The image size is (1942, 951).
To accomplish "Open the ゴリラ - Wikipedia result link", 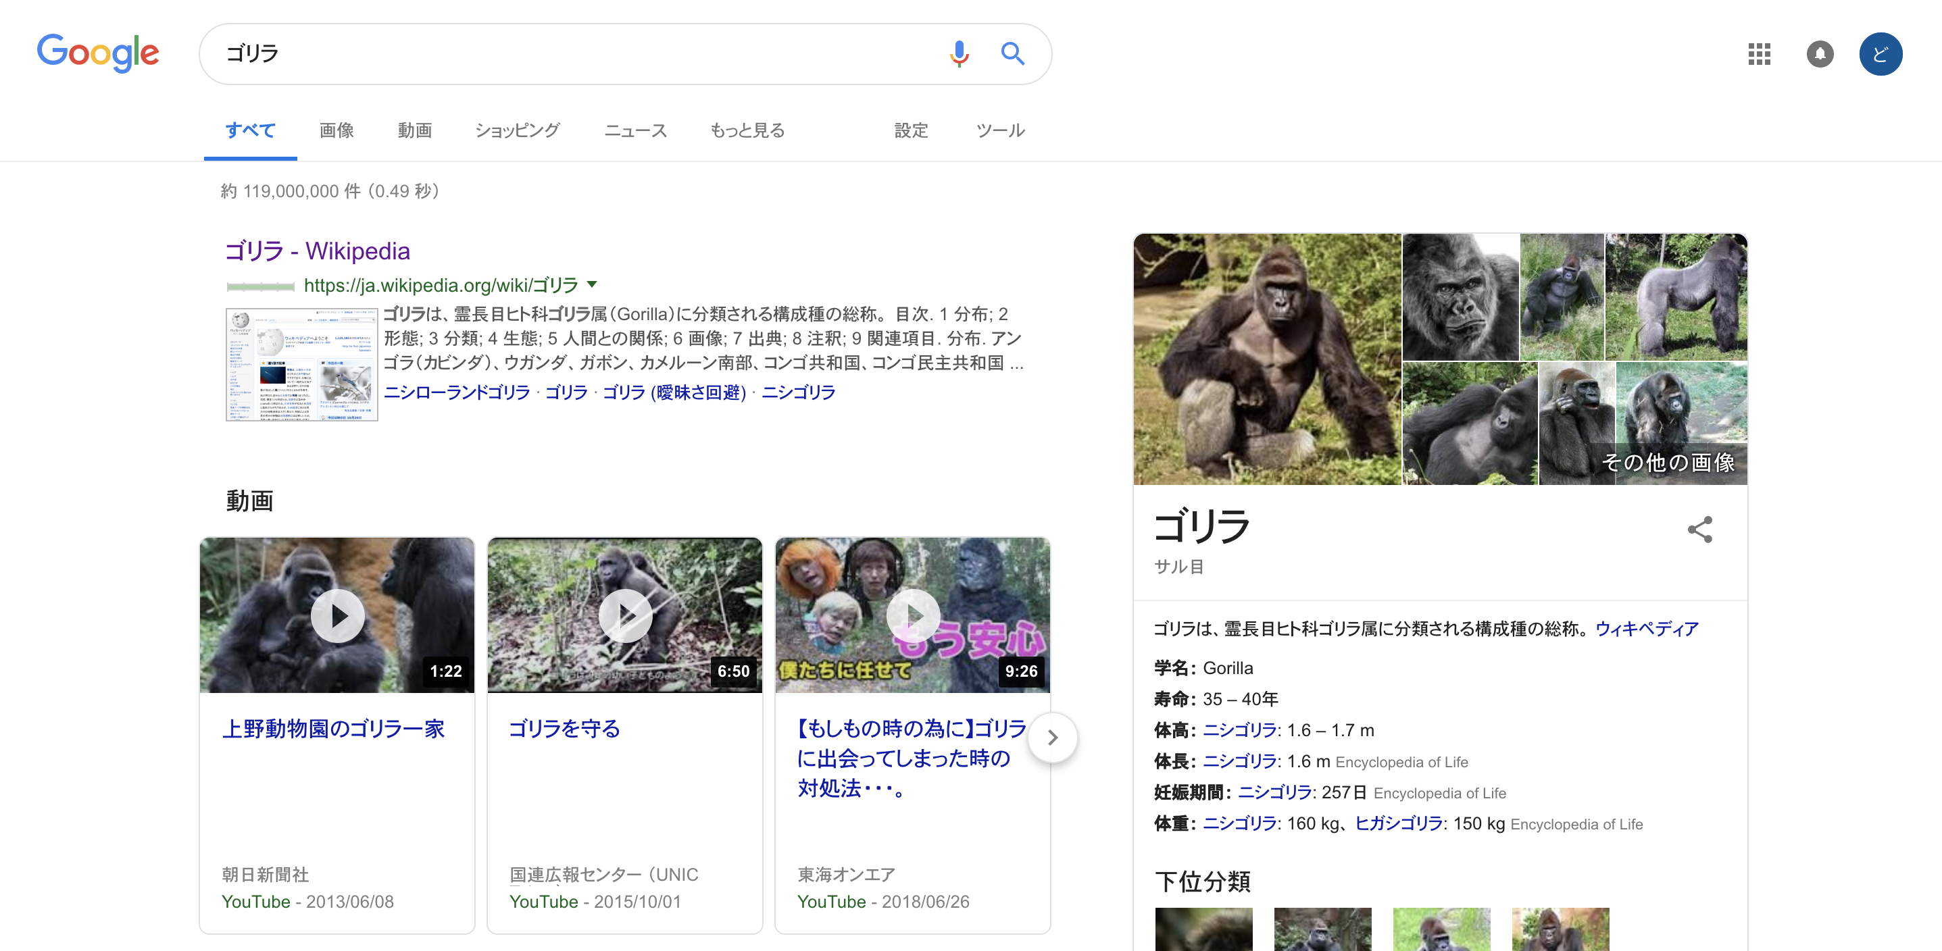I will (x=317, y=250).
